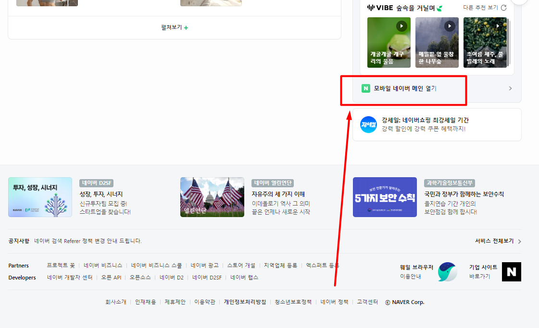Open 스토어 개설 link
This screenshot has width=539, height=328.
[x=241, y=266]
